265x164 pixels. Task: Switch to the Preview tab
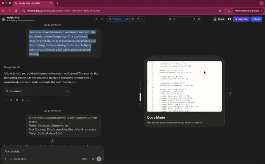pos(115,19)
